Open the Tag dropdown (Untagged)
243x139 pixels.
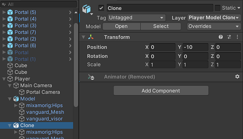136,17
